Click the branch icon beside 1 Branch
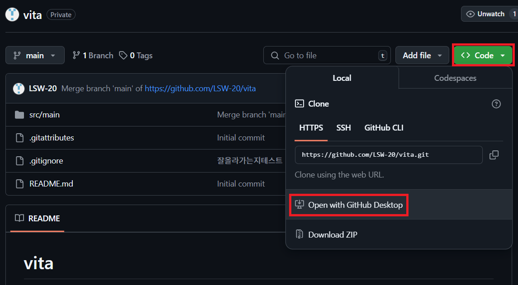 pyautogui.click(x=76, y=55)
